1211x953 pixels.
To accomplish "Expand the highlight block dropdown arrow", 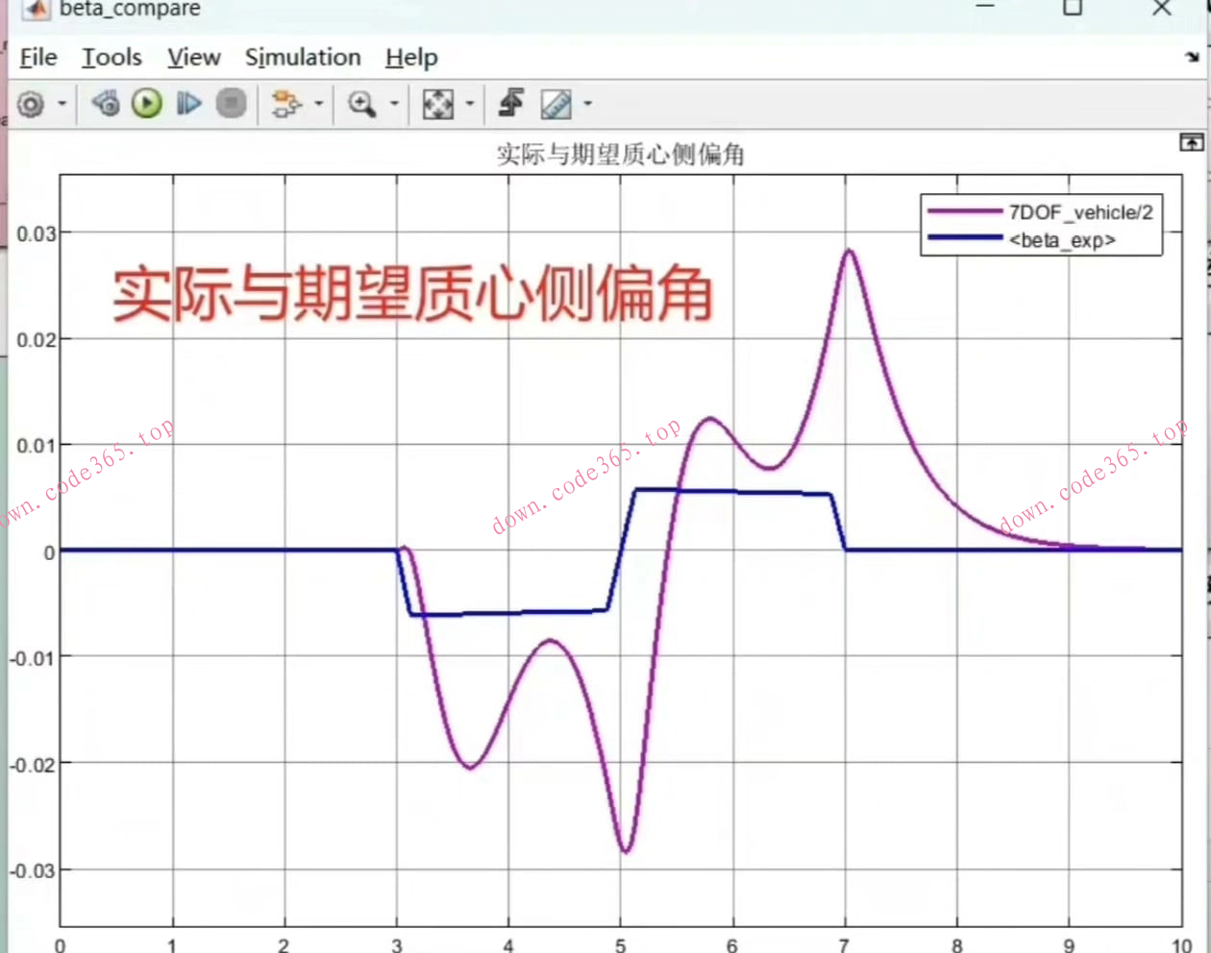I will (x=318, y=103).
